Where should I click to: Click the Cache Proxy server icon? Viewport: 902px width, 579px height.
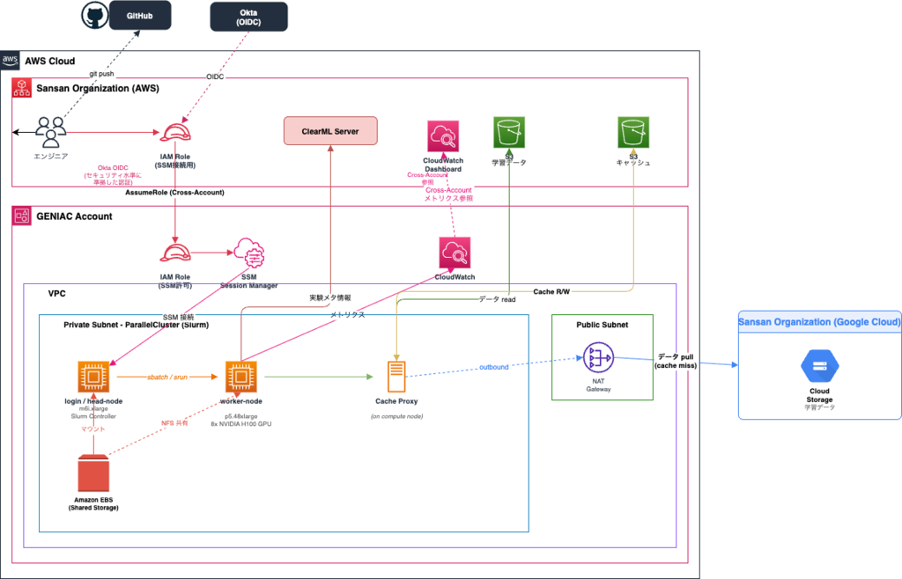[x=396, y=377]
